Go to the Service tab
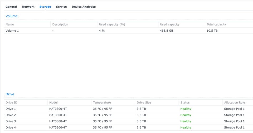Image resolution: width=253 pixels, height=133 pixels. pyautogui.click(x=61, y=7)
